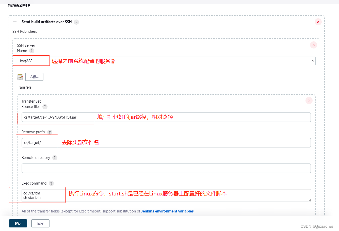
Task: Delete the Transfer Set block
Action: [309, 101]
